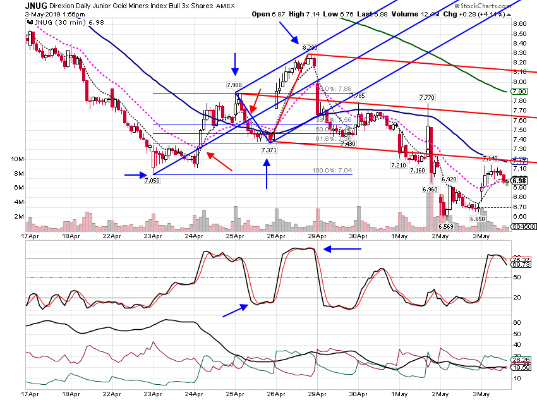Click the up triangle after the Chg value

pyautogui.click(x=509, y=15)
